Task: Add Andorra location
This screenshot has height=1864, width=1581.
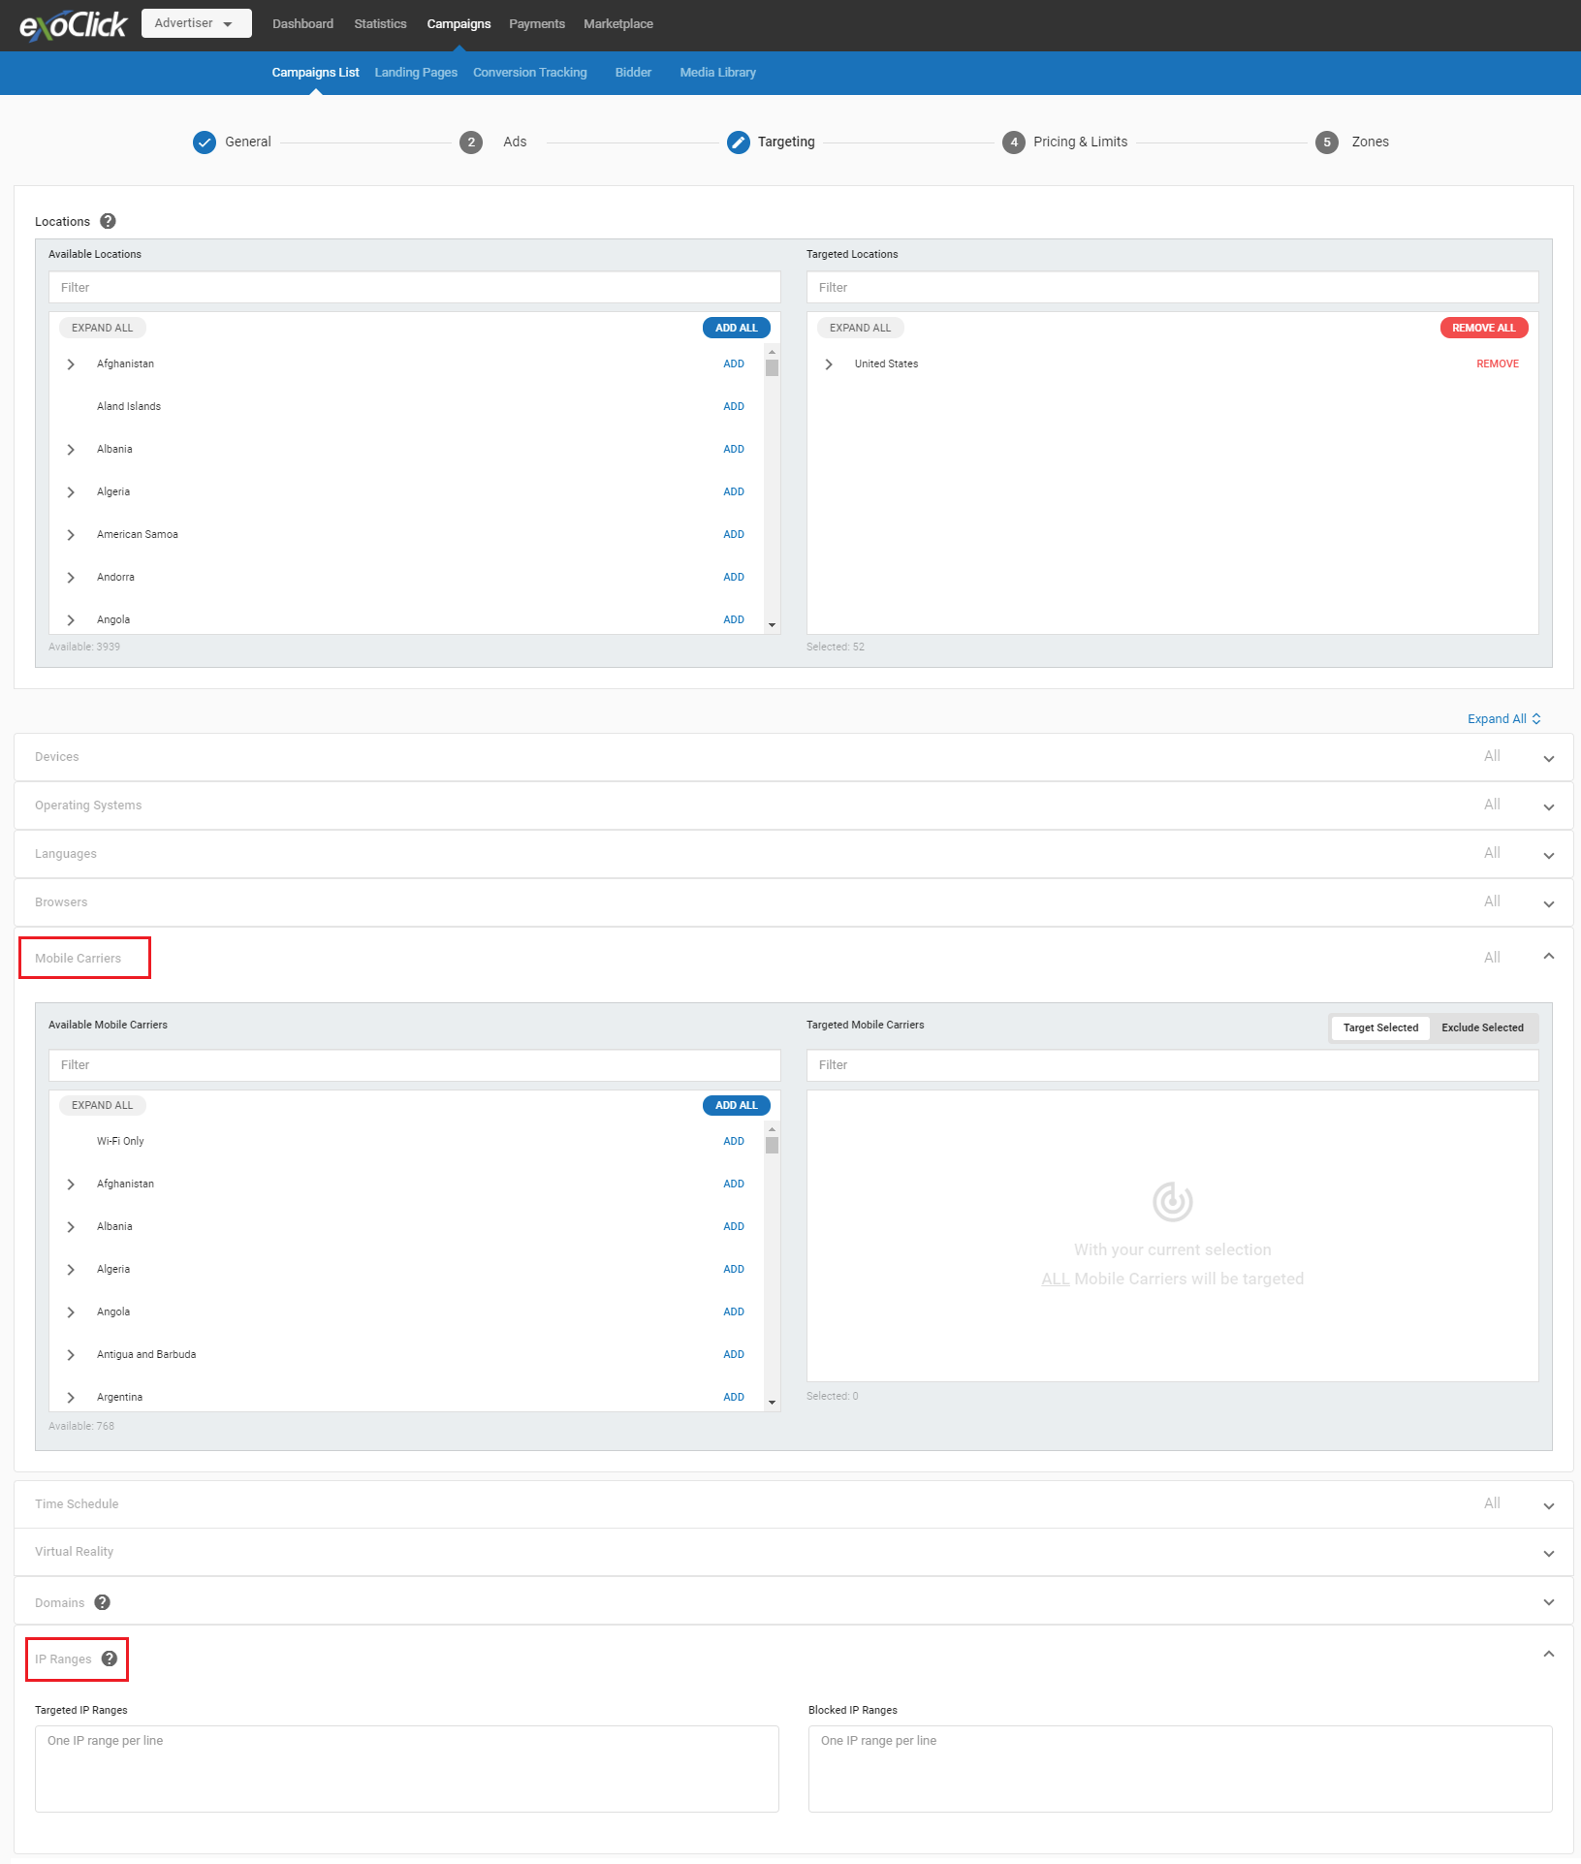Action: click(x=734, y=578)
